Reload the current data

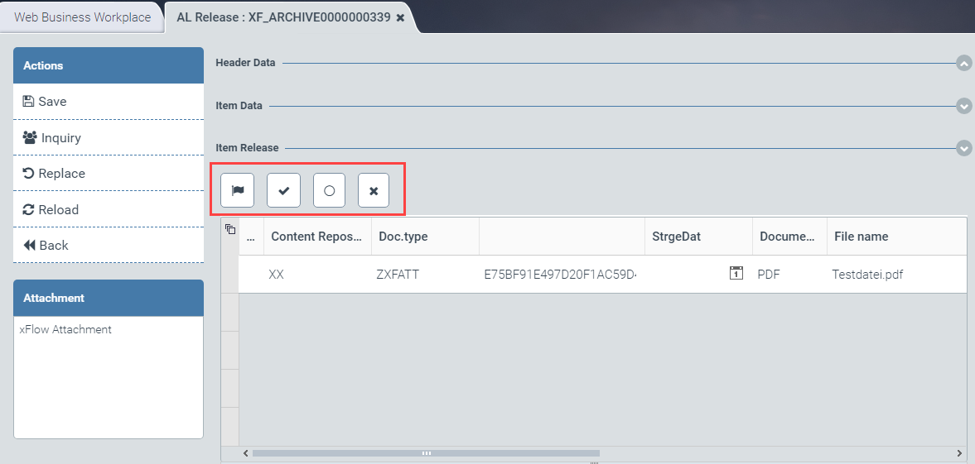click(x=109, y=210)
